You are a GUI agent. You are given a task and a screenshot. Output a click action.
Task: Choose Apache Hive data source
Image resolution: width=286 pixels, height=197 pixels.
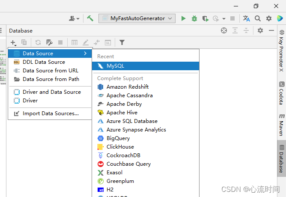click(146, 113)
